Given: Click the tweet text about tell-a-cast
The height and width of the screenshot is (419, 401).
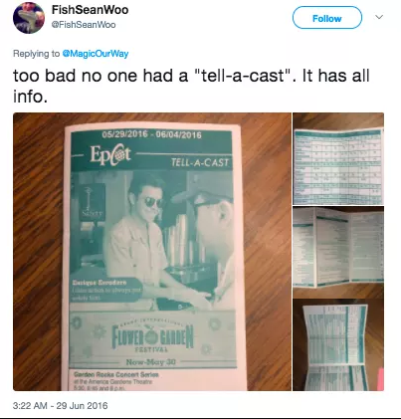Looking at the screenshot, I should pos(191,86).
